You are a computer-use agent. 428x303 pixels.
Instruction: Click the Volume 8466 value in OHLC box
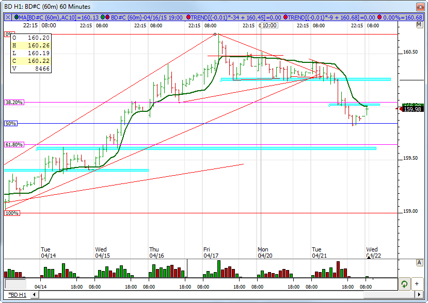click(42, 69)
